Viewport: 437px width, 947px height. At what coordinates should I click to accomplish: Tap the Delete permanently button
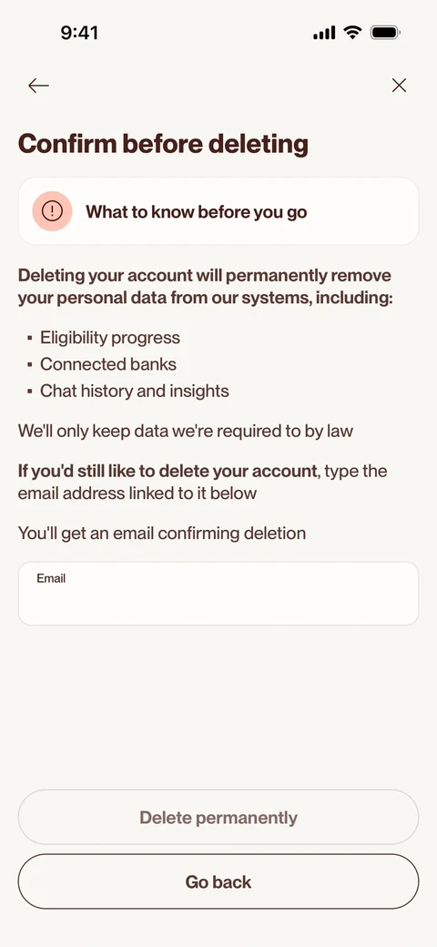pyautogui.click(x=218, y=817)
